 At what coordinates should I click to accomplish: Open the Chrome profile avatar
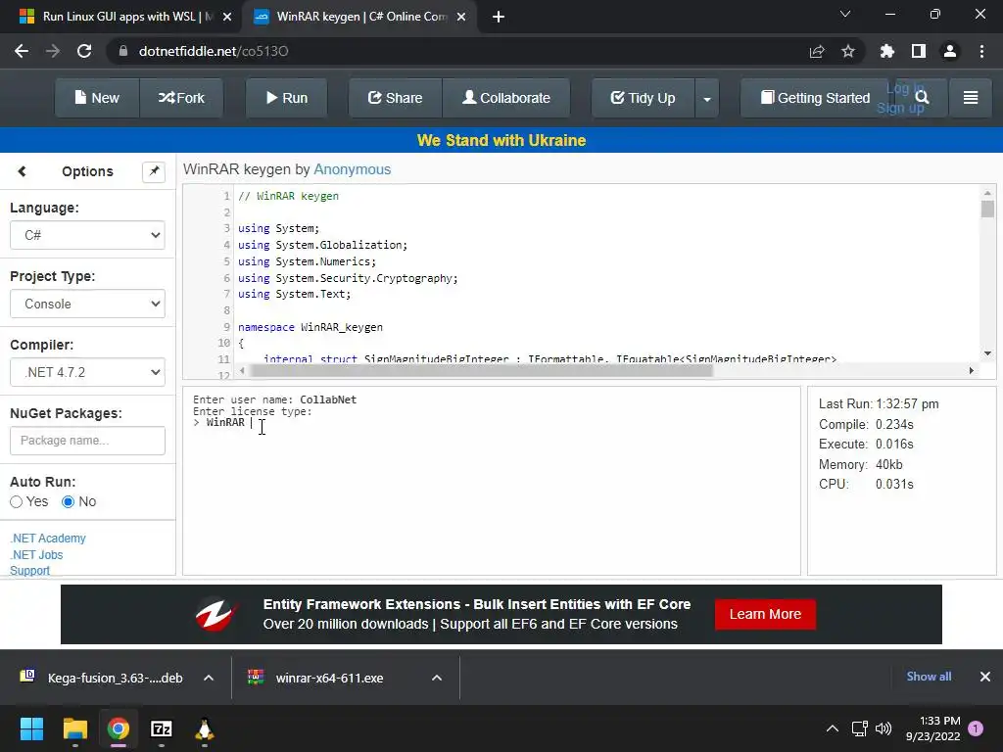950,51
